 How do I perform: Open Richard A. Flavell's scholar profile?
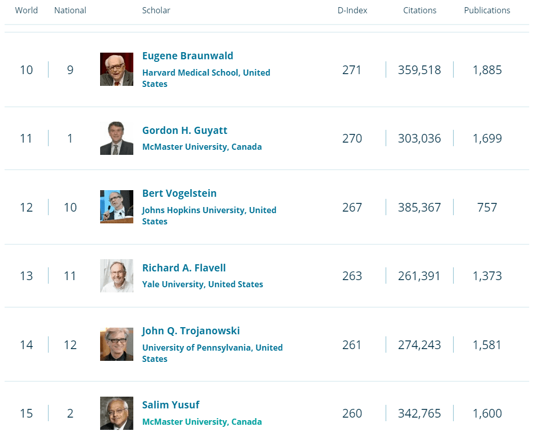point(183,268)
